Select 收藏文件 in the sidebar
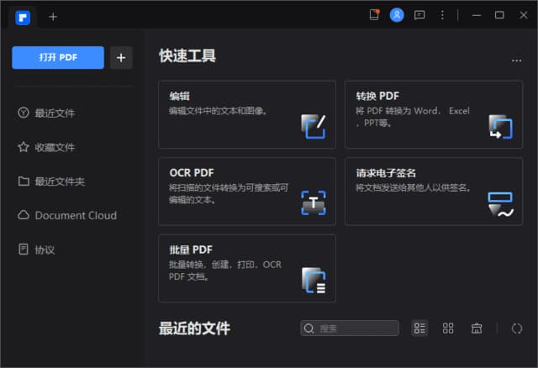538x368 pixels. 55,147
